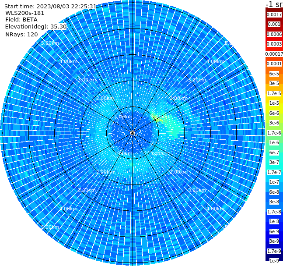Select the 1.7e-9 colorbar value
Image resolution: width=283 pixels, height=266 pixels.
point(274,251)
